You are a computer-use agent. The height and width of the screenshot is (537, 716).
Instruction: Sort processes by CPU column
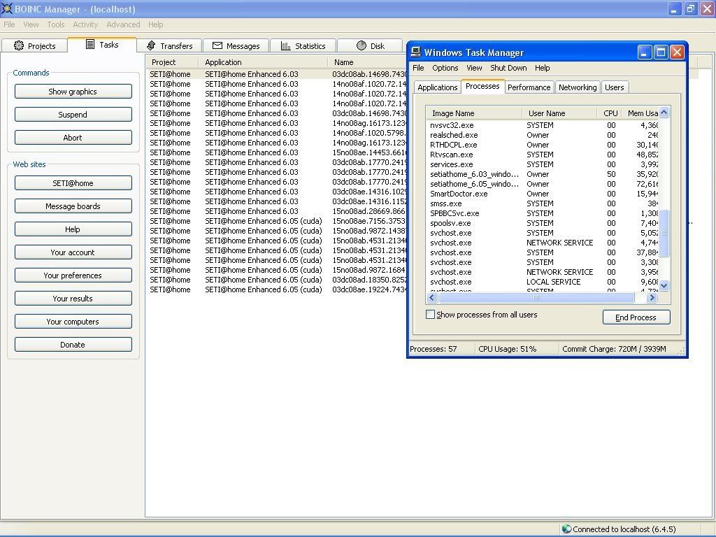point(610,113)
